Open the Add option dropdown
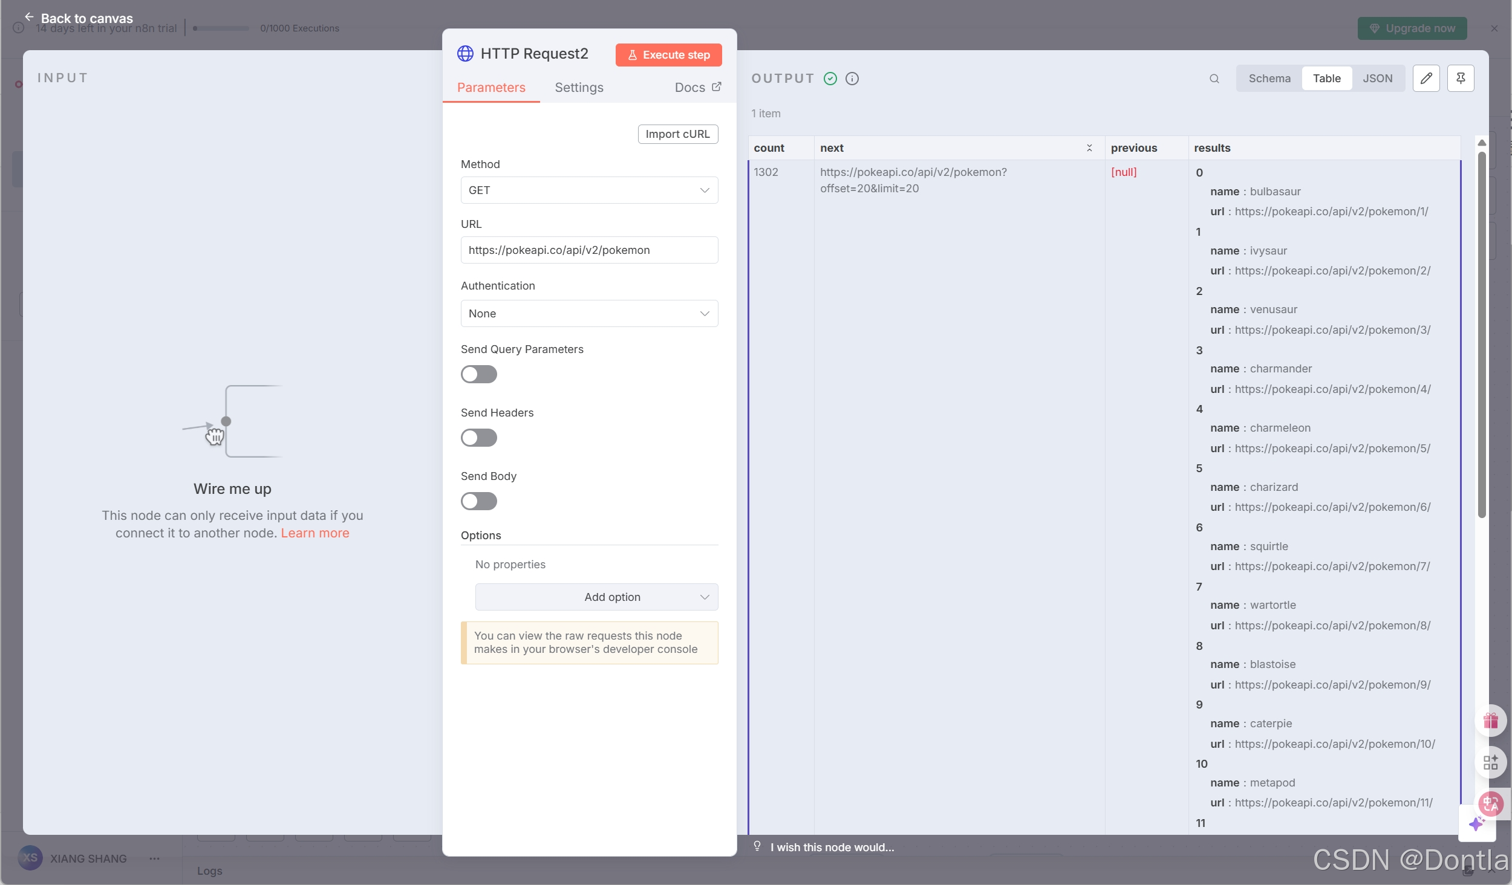The image size is (1512, 885). (x=596, y=597)
